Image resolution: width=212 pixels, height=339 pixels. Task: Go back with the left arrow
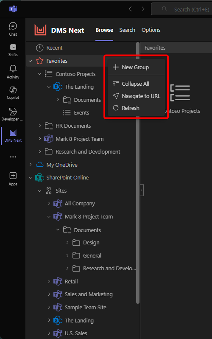tap(130, 9)
